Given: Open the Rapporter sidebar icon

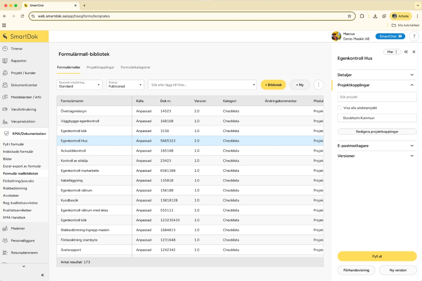Looking at the screenshot, I should pos(5,61).
